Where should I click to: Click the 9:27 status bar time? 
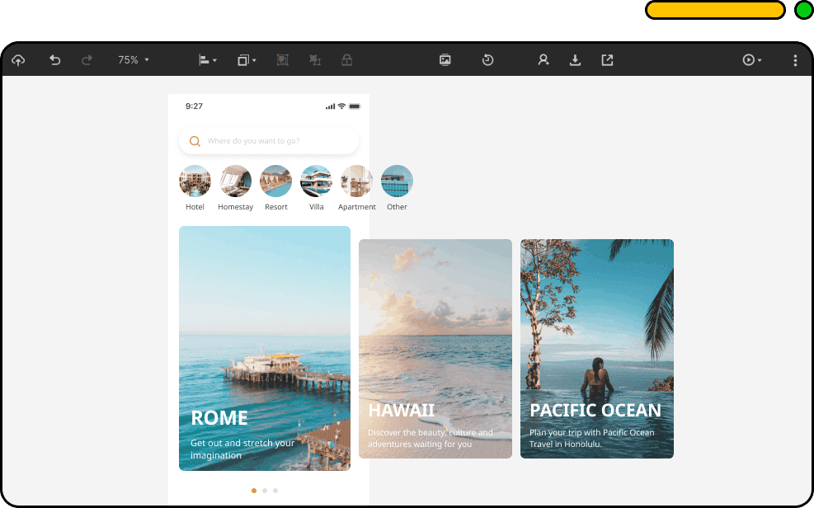coord(194,106)
